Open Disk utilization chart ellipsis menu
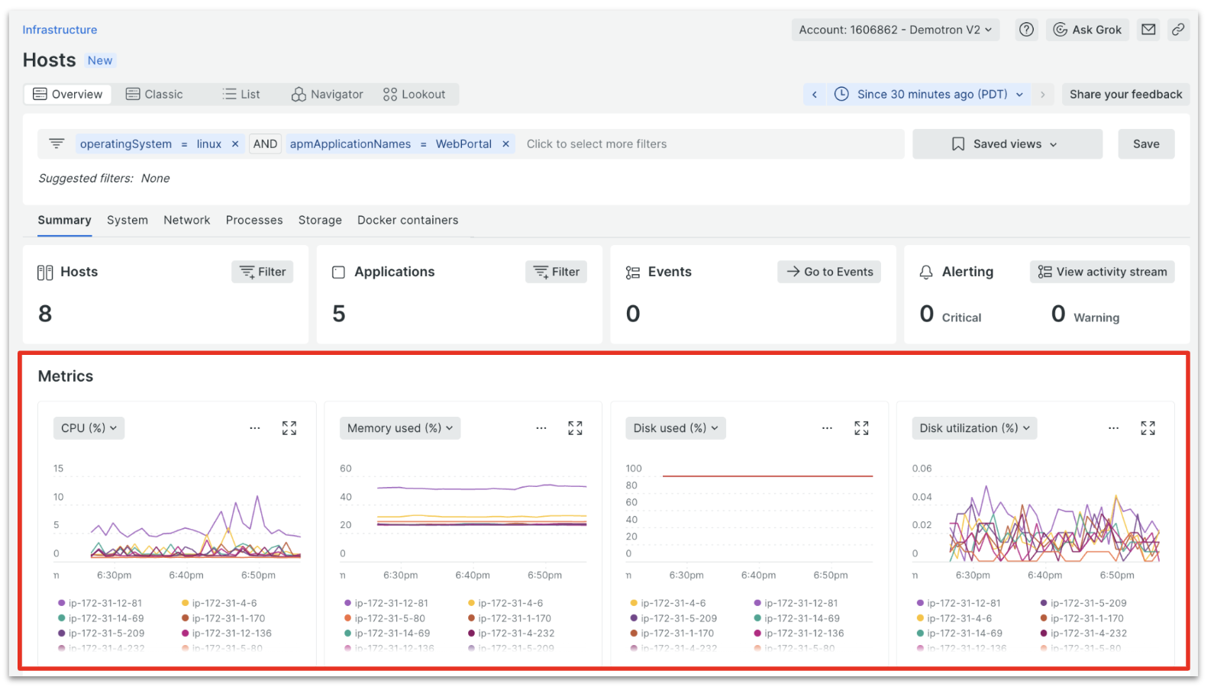 pyautogui.click(x=1113, y=428)
